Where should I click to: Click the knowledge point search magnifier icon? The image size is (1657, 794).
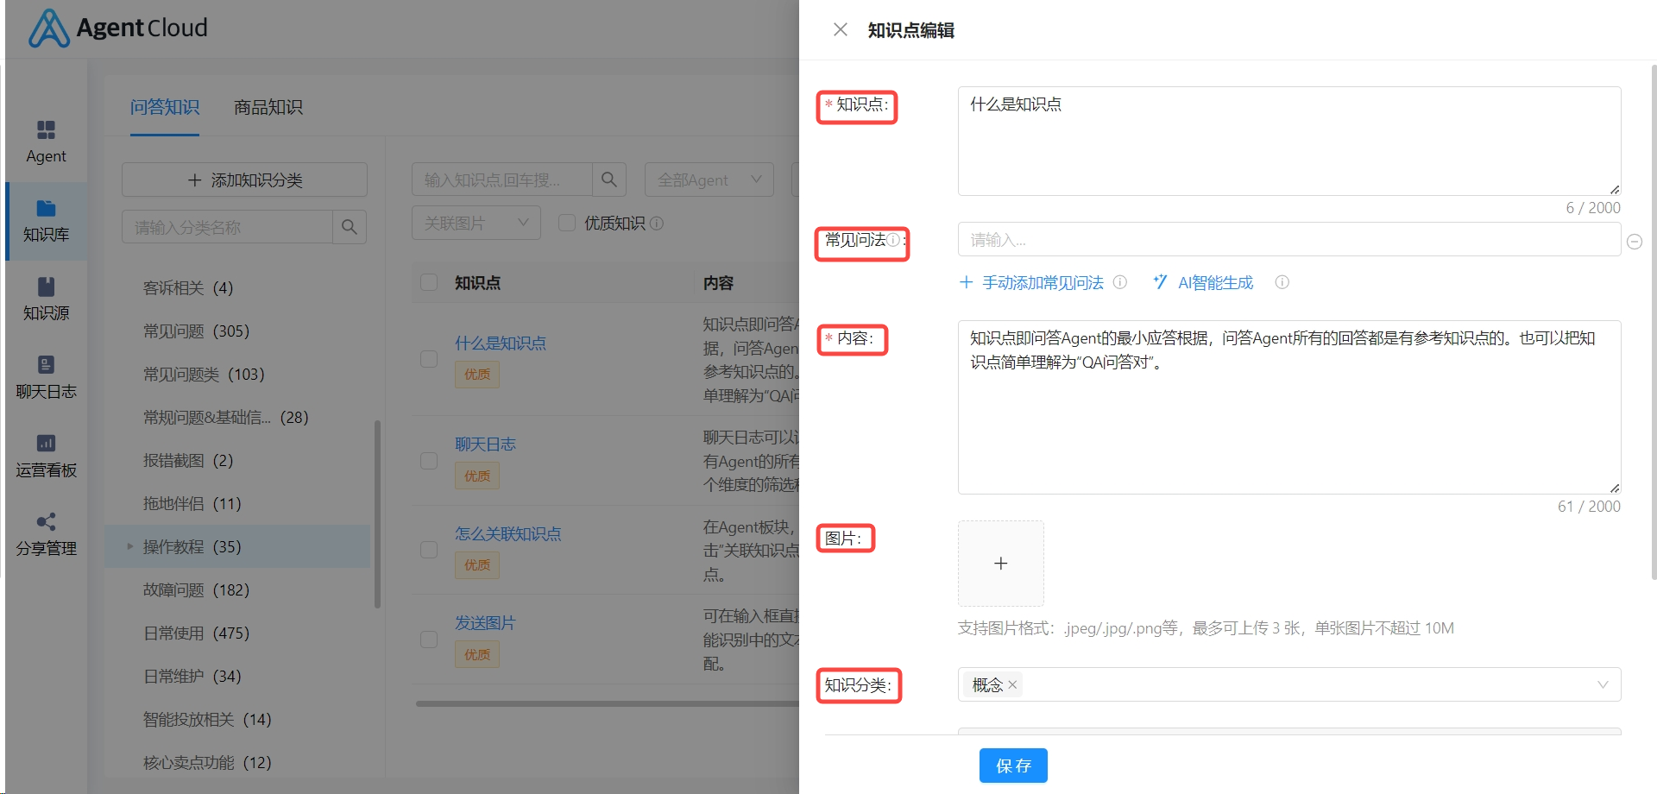coord(608,180)
